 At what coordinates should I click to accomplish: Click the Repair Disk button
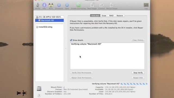click(x=138, y=78)
